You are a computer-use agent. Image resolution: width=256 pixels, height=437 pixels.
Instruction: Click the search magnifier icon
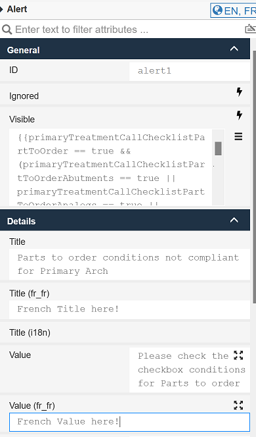(x=7, y=30)
